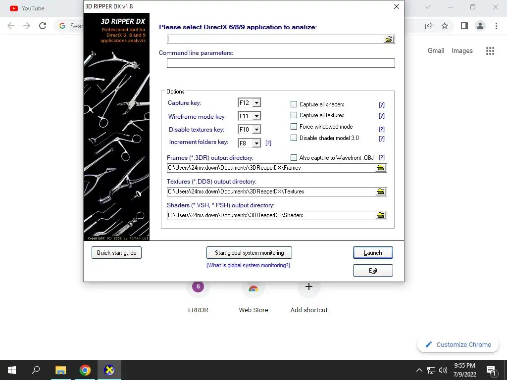Open help for Disable shader model 3.0
Image resolution: width=507 pixels, height=380 pixels.
[382, 139]
